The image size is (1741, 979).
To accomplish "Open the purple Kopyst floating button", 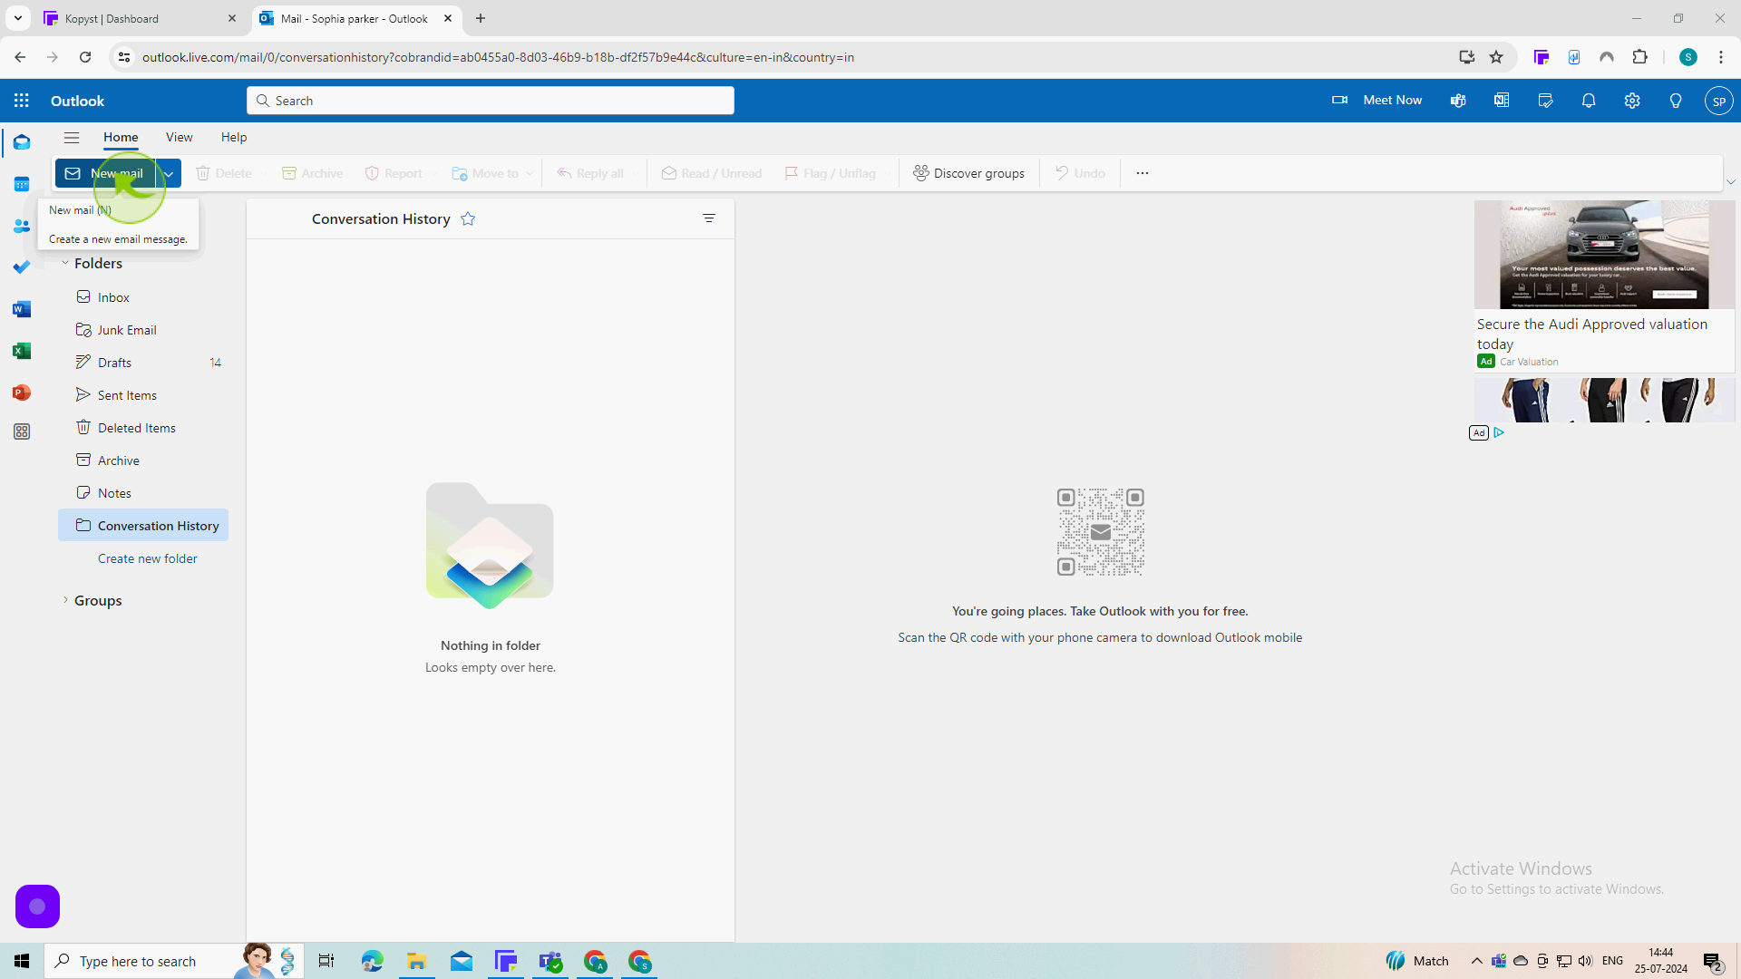I will pyautogui.click(x=37, y=906).
